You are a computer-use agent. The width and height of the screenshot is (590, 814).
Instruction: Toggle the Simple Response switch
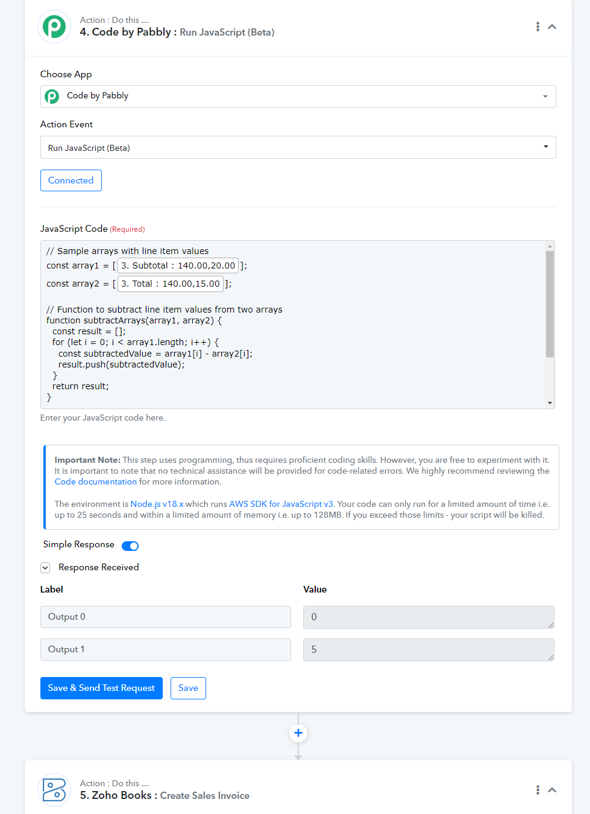pyautogui.click(x=130, y=546)
